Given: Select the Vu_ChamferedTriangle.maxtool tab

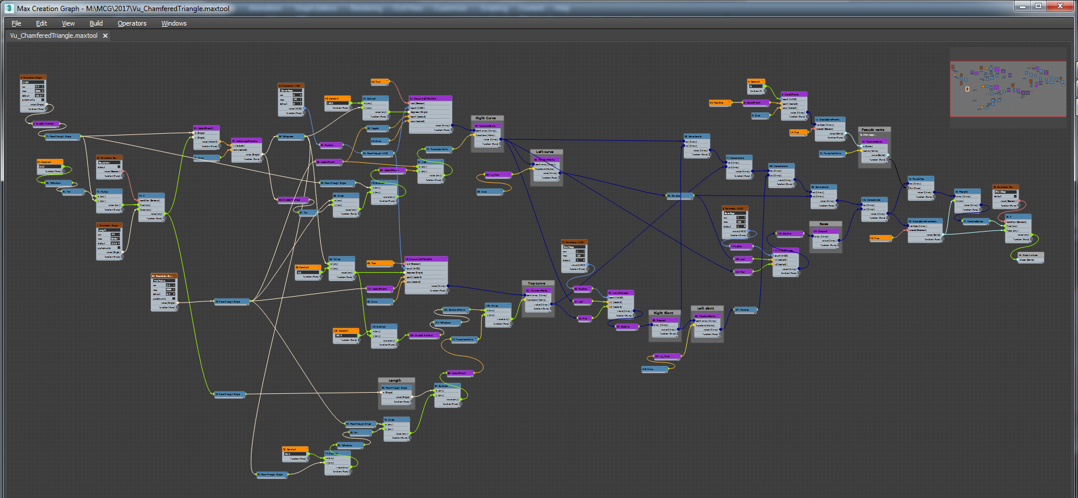Looking at the screenshot, I should click(x=54, y=36).
